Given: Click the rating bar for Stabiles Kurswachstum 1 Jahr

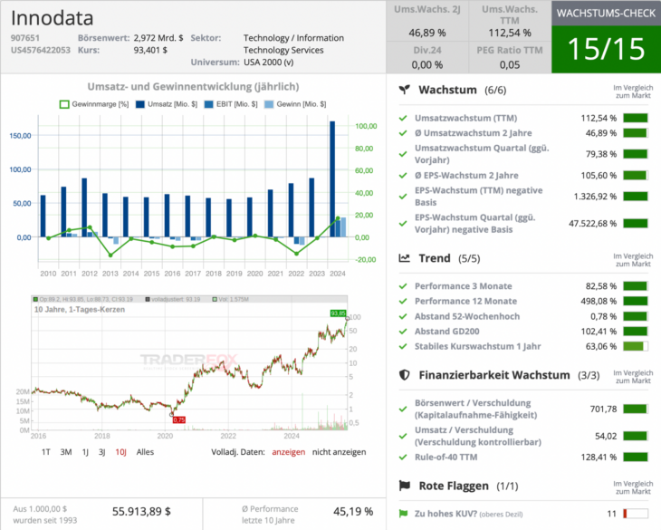Looking at the screenshot, I should 636,346.
